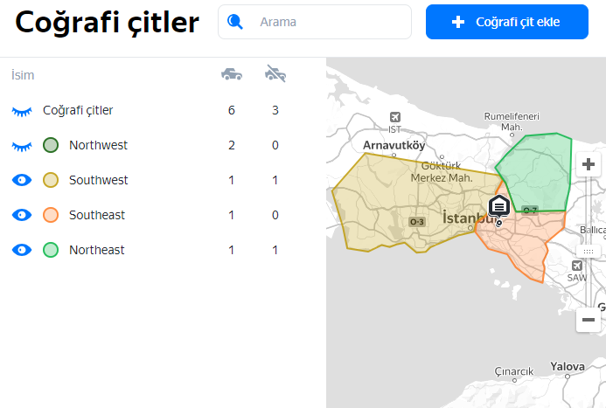Hide the Northeast geofence
Image resolution: width=606 pixels, height=408 pixels.
tap(22, 250)
